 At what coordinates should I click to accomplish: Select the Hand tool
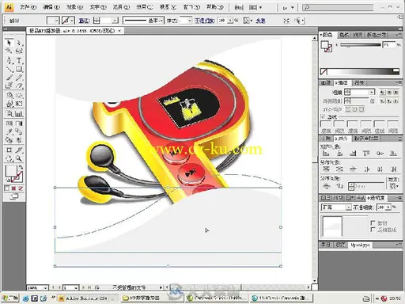(x=9, y=158)
